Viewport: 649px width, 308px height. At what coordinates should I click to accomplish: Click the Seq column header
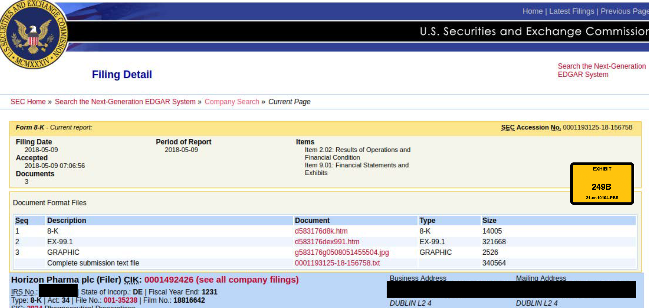pyautogui.click(x=22, y=220)
